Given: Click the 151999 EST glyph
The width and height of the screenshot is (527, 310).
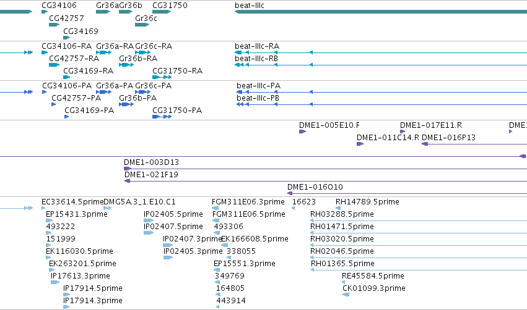Looking at the screenshot, I should [48, 245].
